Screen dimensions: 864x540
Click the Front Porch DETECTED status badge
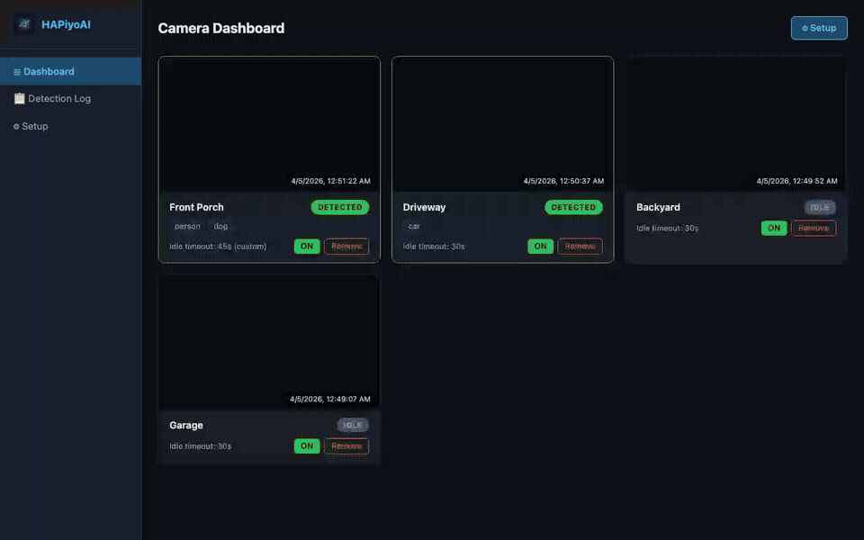point(340,207)
